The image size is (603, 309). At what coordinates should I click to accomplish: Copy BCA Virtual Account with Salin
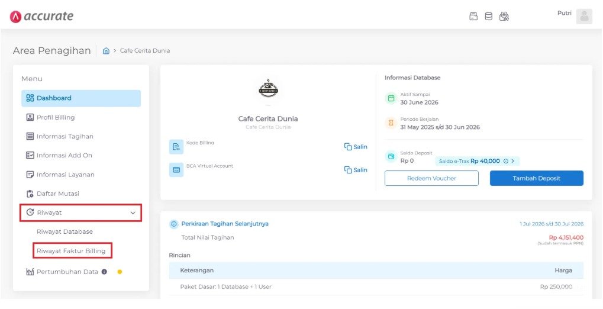click(356, 170)
